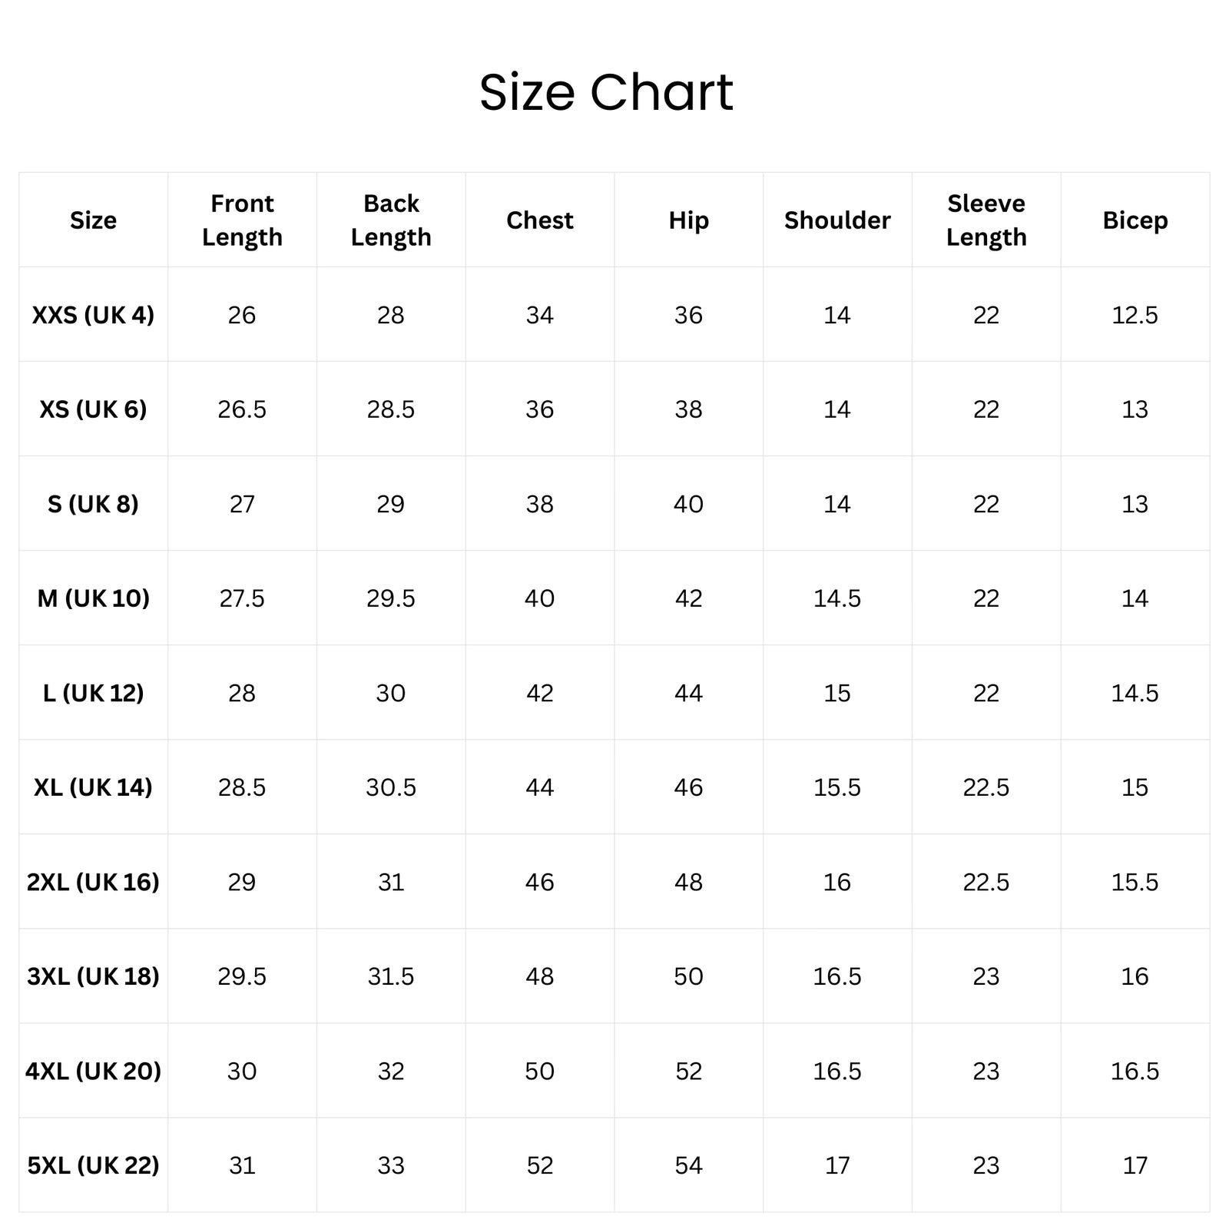Screen dimensions: 1229x1229
Task: Select the Size column header
Action: pyautogui.click(x=93, y=220)
